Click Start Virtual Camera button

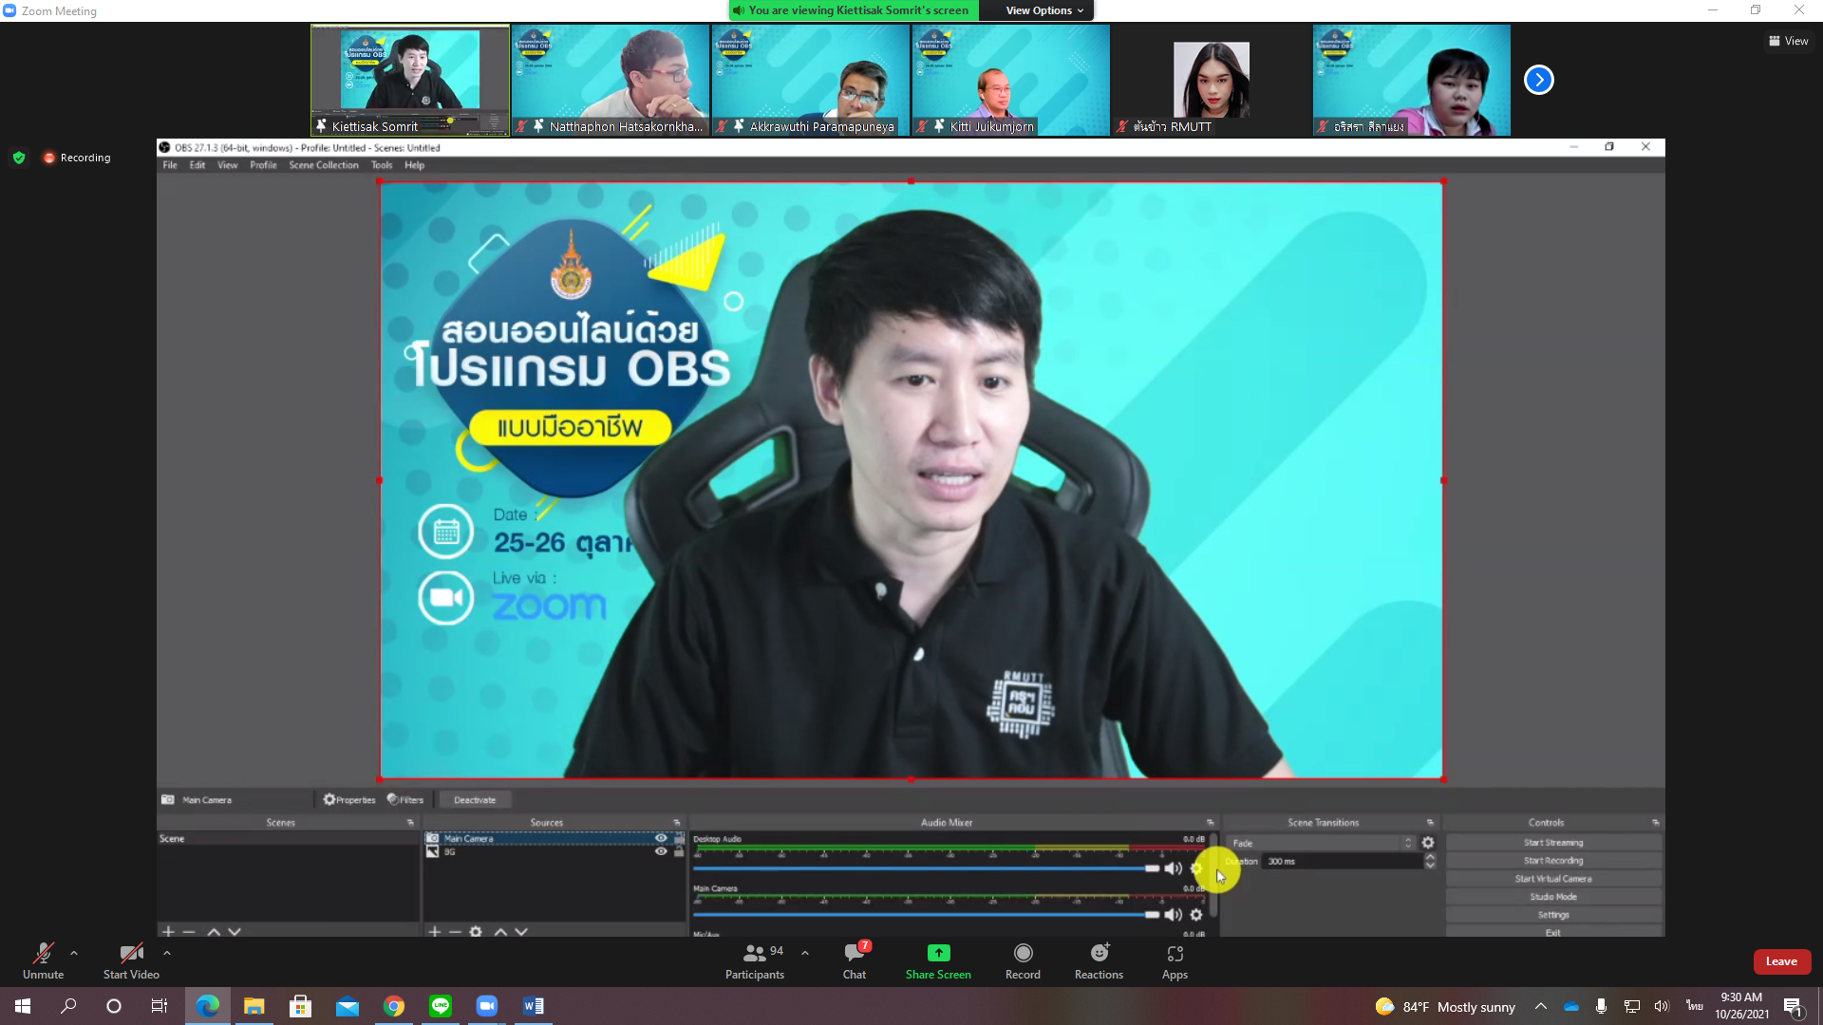pos(1553,879)
